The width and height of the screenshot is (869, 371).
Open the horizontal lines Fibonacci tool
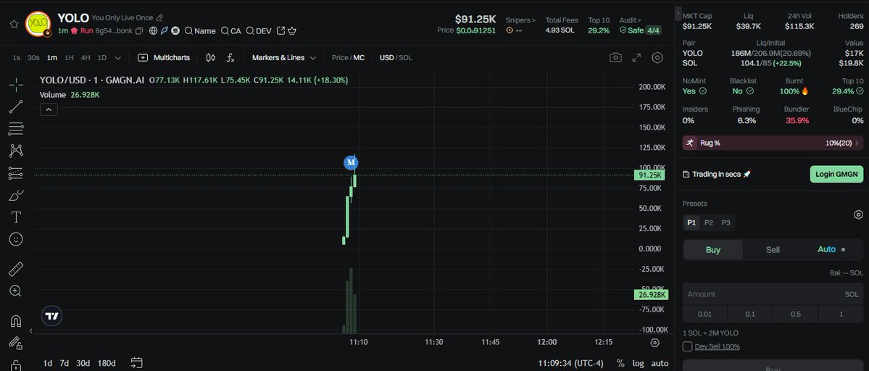click(16, 129)
